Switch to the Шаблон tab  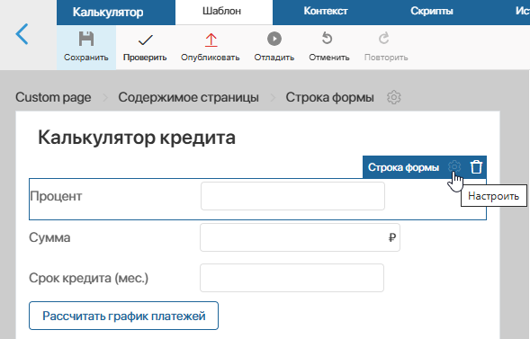(x=224, y=13)
